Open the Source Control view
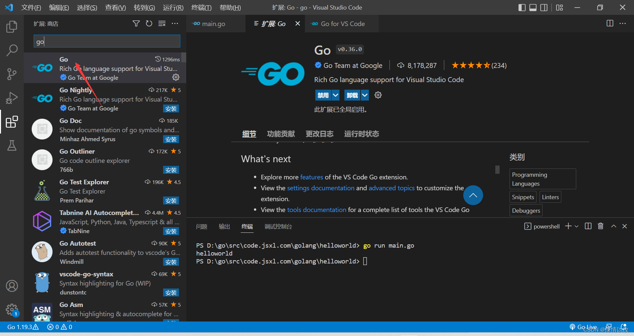This screenshot has width=634, height=336. [x=12, y=74]
